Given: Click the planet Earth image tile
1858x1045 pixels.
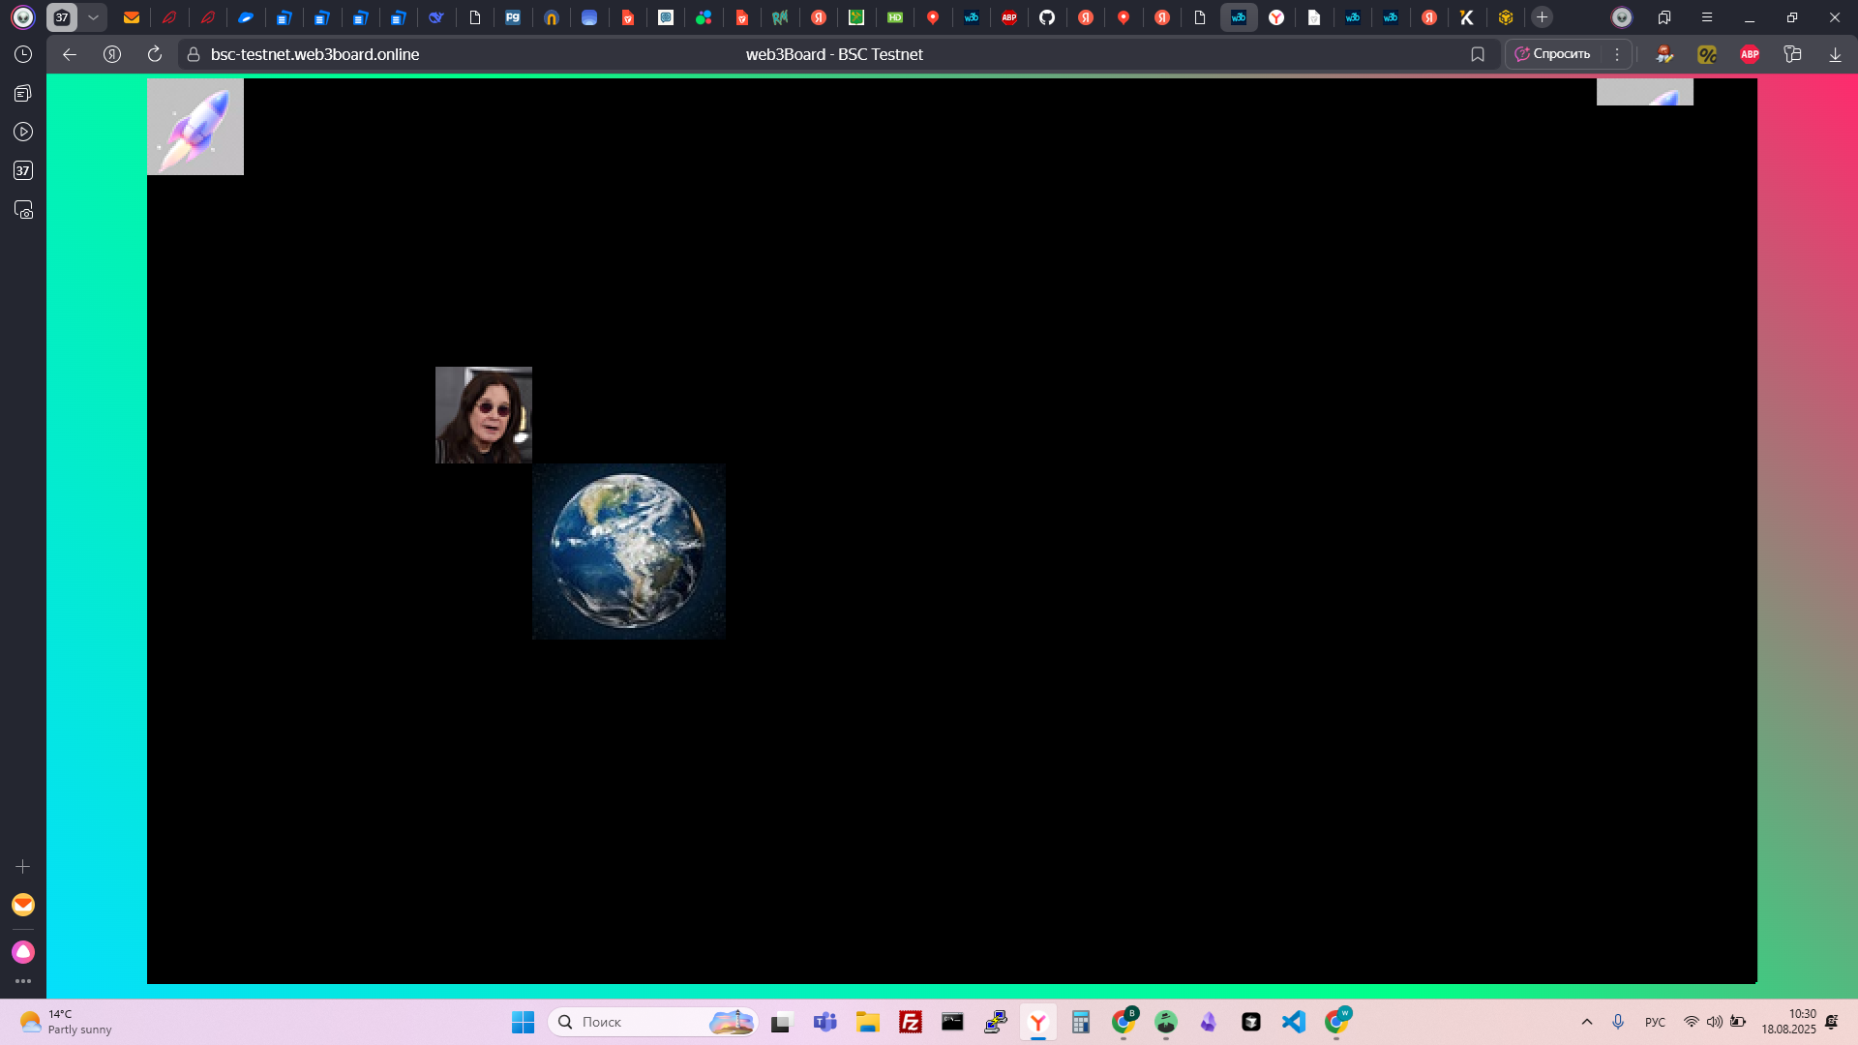Looking at the screenshot, I should 629,552.
